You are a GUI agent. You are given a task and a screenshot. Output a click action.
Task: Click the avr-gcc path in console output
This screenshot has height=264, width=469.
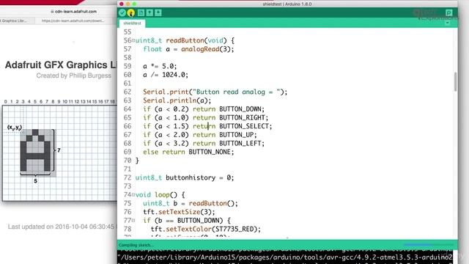[285, 257]
